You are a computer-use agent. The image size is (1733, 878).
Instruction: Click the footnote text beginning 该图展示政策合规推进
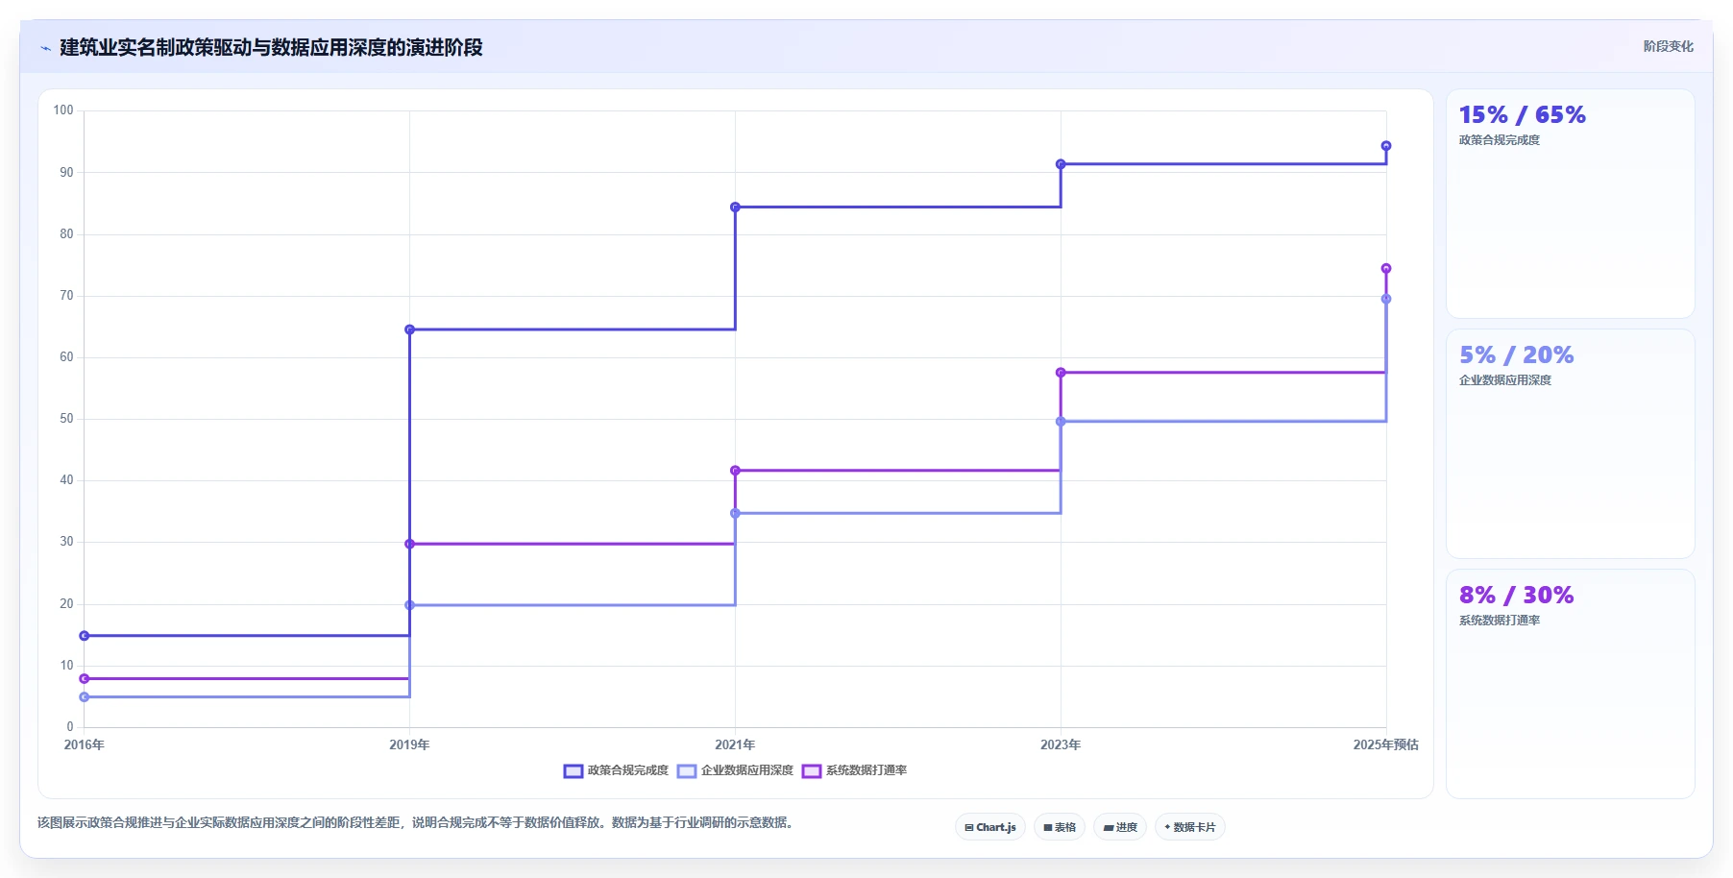tap(418, 822)
